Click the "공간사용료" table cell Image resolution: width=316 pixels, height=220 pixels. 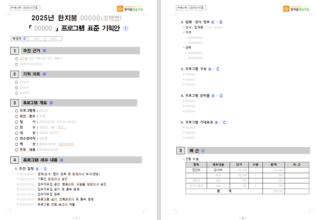[196, 186]
